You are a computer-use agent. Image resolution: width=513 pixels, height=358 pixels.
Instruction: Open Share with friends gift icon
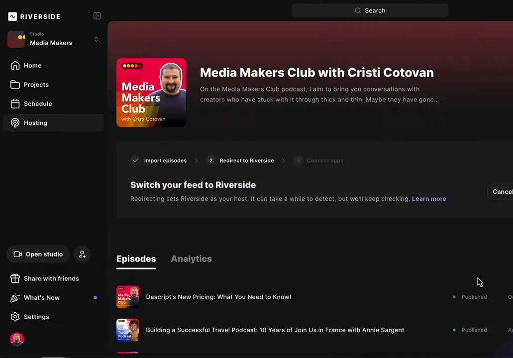(14, 278)
